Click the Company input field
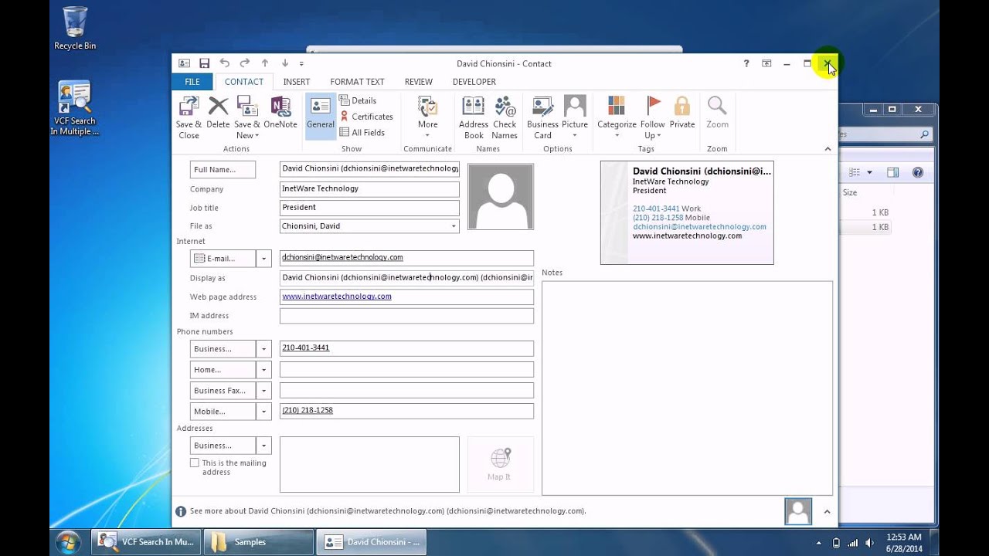Viewport: 989px width, 556px height. tap(369, 188)
